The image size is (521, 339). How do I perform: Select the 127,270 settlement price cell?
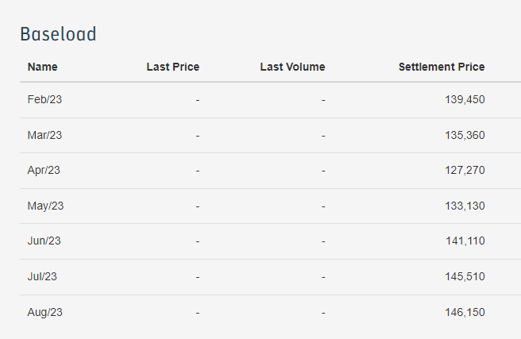pos(465,170)
